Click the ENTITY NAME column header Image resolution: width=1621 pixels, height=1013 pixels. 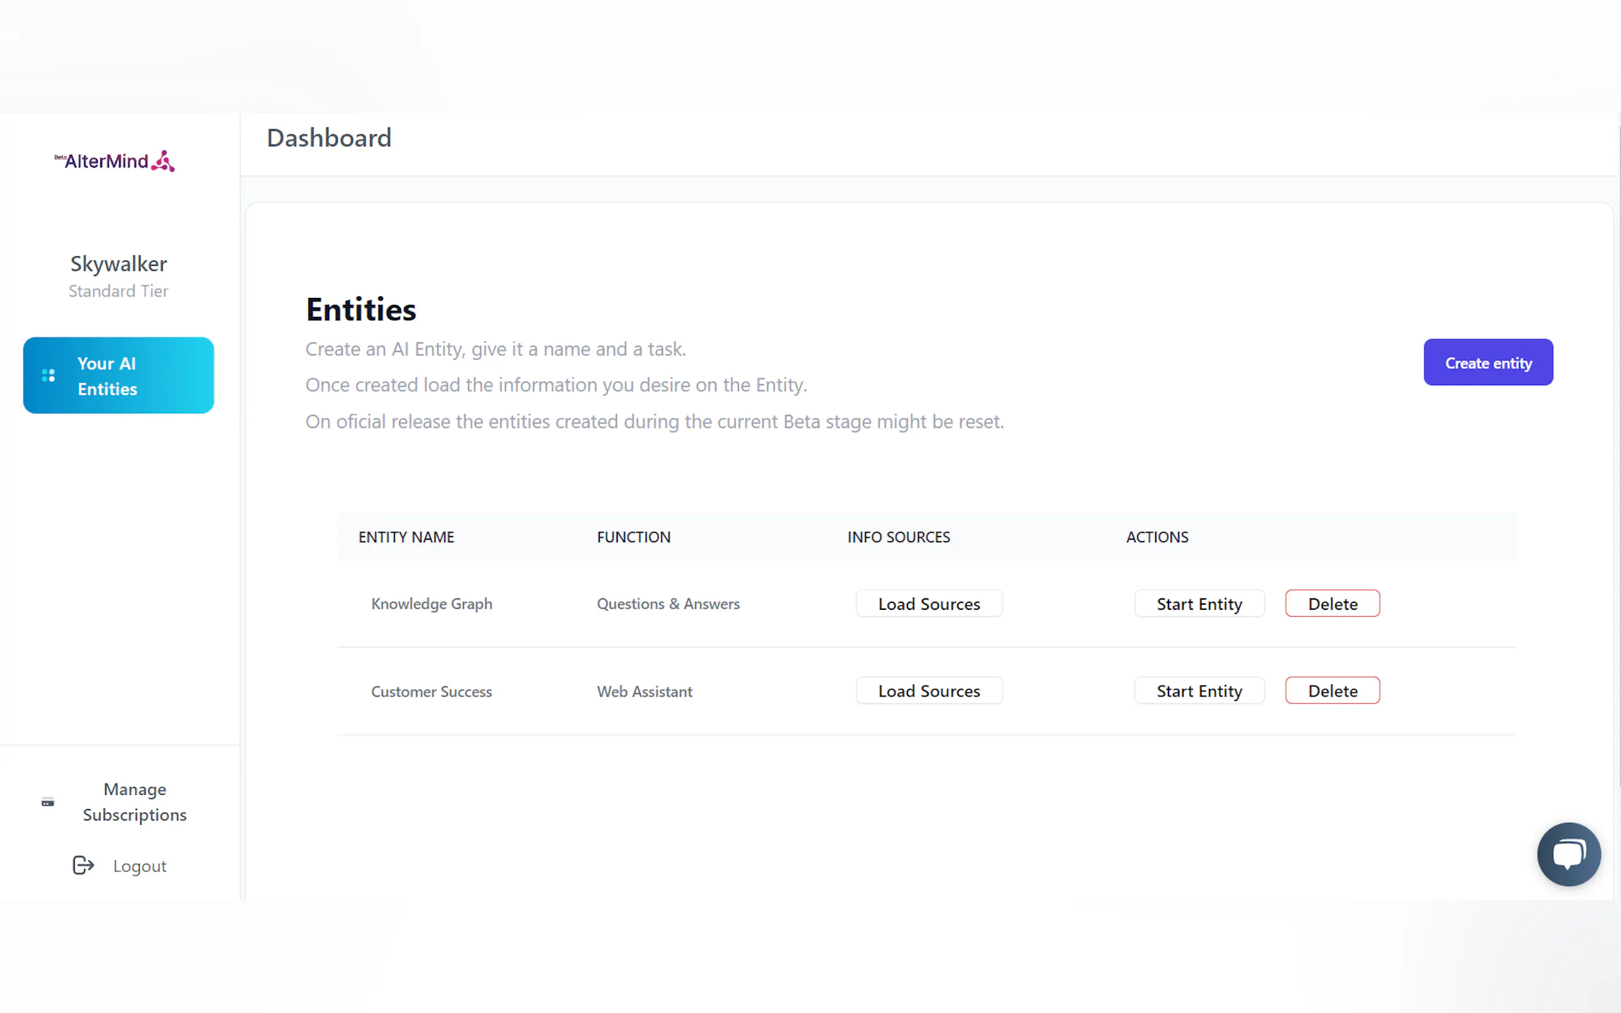click(406, 536)
